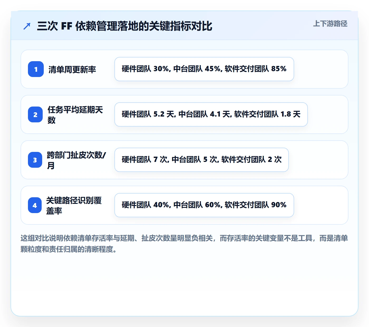Select the blue number 3 badge
Screen dimensions: 369x327
coord(35,160)
